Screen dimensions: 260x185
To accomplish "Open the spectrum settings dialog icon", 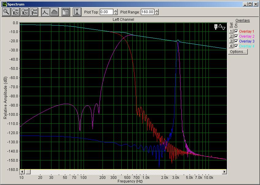I will (66, 12).
